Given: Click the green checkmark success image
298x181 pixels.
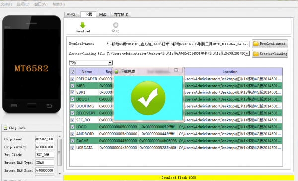Looking at the screenshot, I should coord(148,98).
